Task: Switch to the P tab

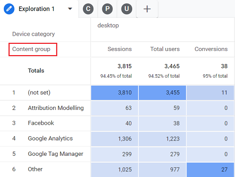Action: point(108,9)
